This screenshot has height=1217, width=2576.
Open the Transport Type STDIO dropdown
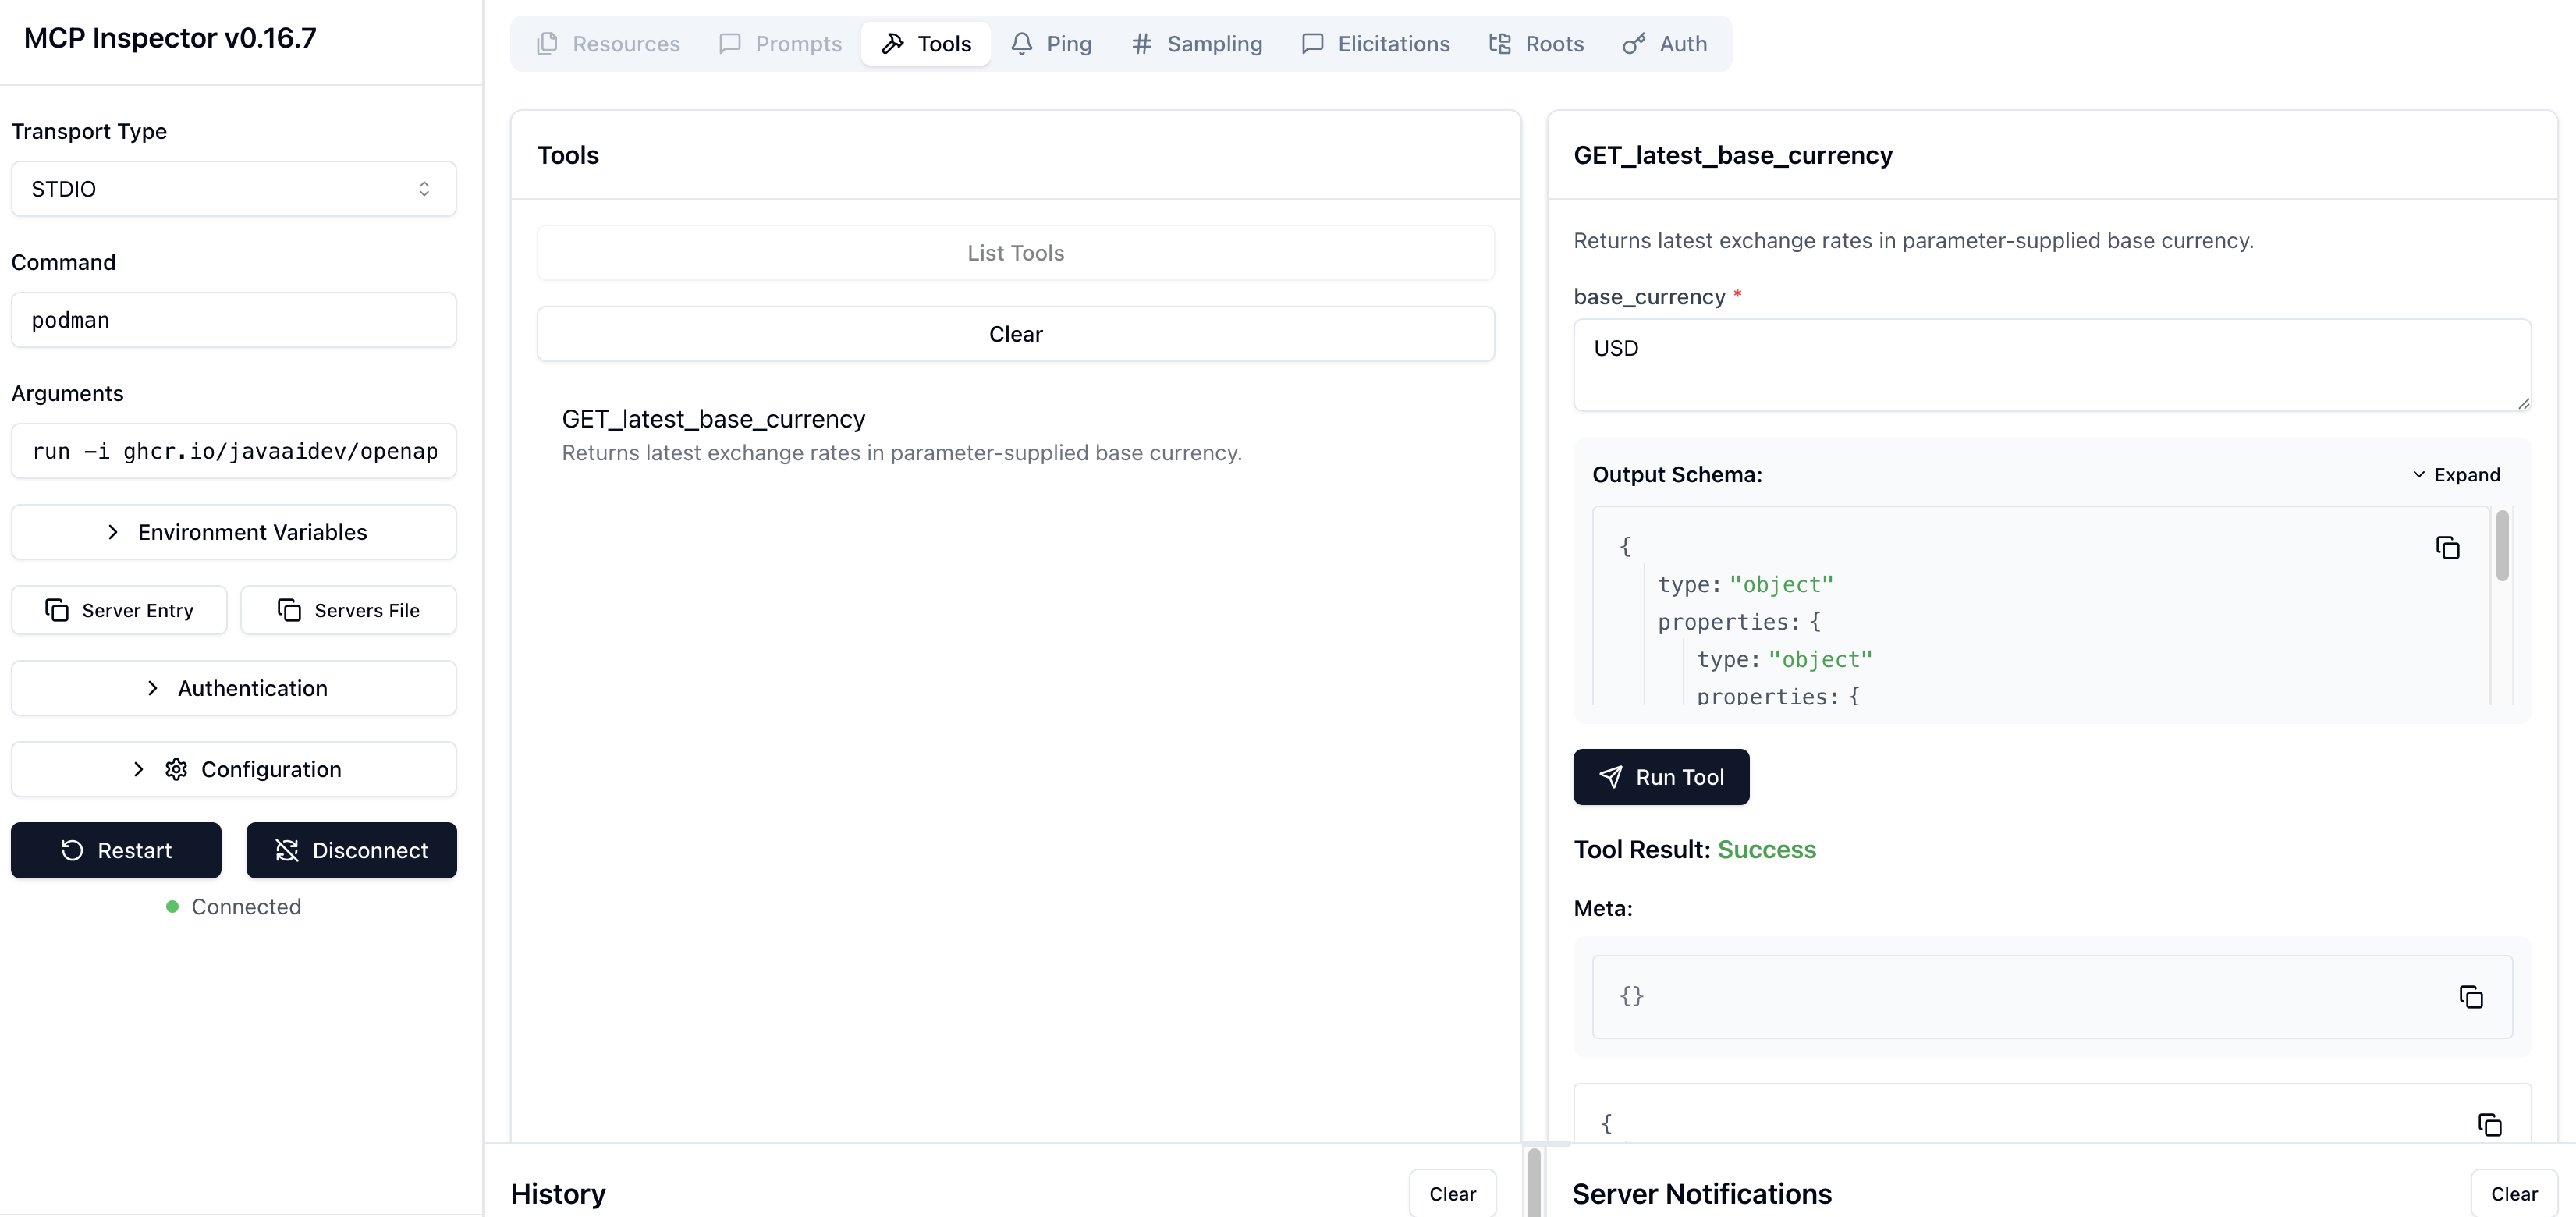[233, 189]
